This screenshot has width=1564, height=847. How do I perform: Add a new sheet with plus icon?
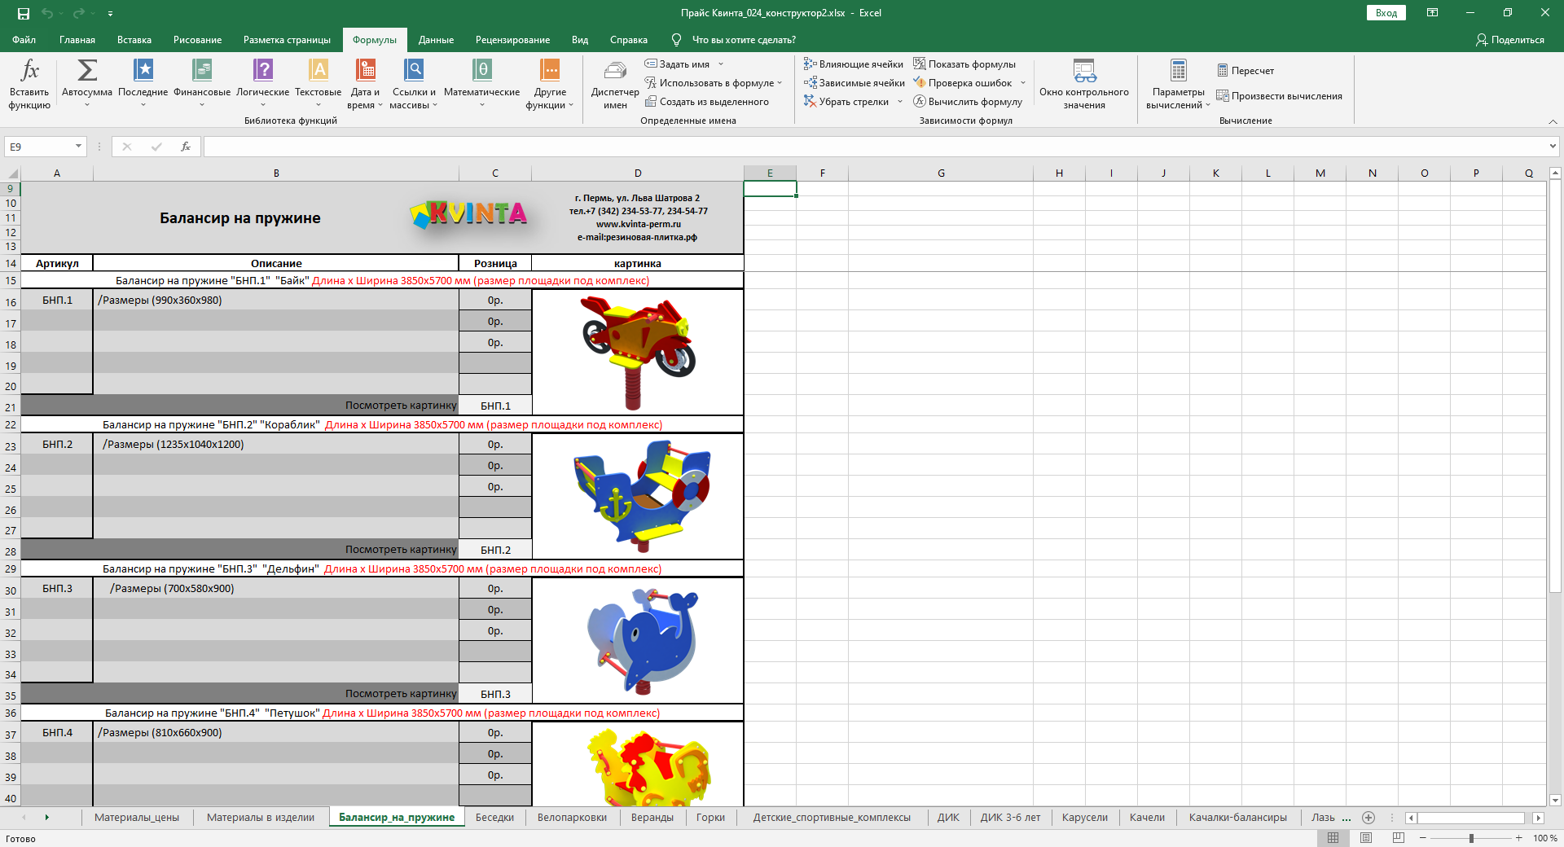1368,818
